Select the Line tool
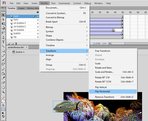Image resolution: width=148 pixels, height=121 pixels. tap(3, 46)
